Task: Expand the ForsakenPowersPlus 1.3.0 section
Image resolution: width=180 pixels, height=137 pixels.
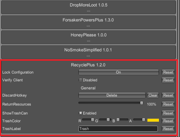Action: (x=89, y=22)
